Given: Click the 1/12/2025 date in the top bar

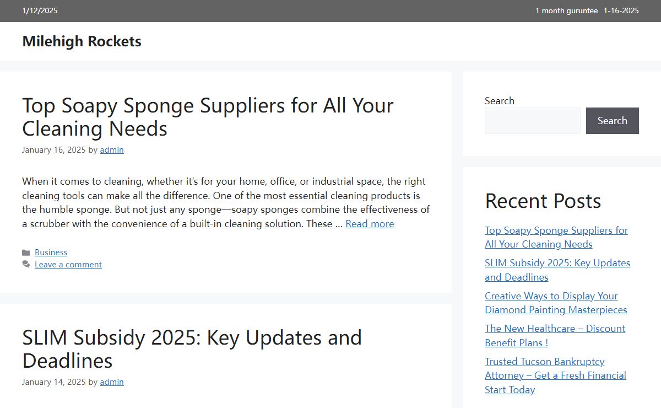Looking at the screenshot, I should pyautogui.click(x=40, y=10).
